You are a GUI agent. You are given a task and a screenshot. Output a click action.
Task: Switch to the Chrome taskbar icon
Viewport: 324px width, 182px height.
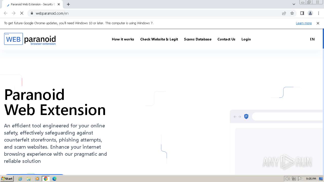(x=46, y=179)
